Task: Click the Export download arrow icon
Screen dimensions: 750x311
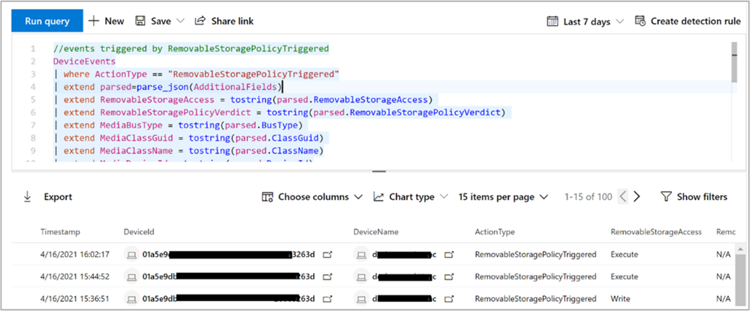Action: click(27, 197)
